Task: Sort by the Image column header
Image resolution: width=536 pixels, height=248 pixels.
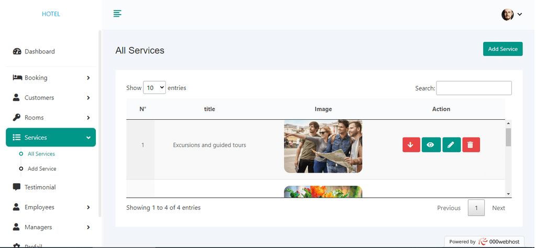Action: pos(323,109)
